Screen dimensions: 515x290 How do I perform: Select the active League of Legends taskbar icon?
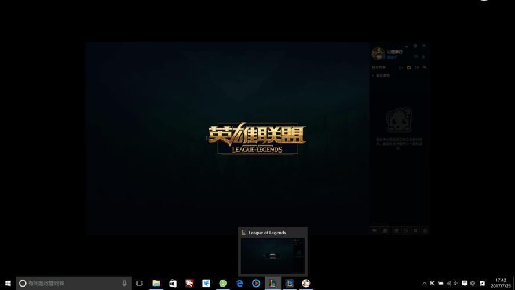point(273,283)
